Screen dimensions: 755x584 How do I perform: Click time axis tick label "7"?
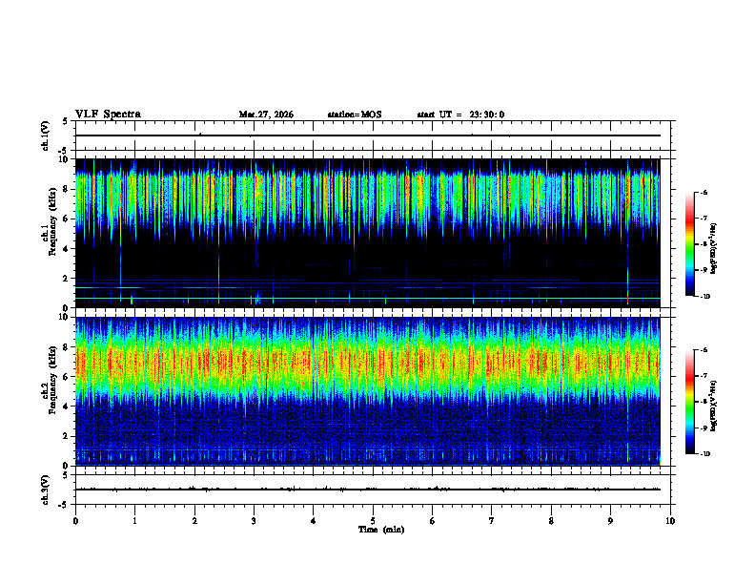click(x=492, y=521)
